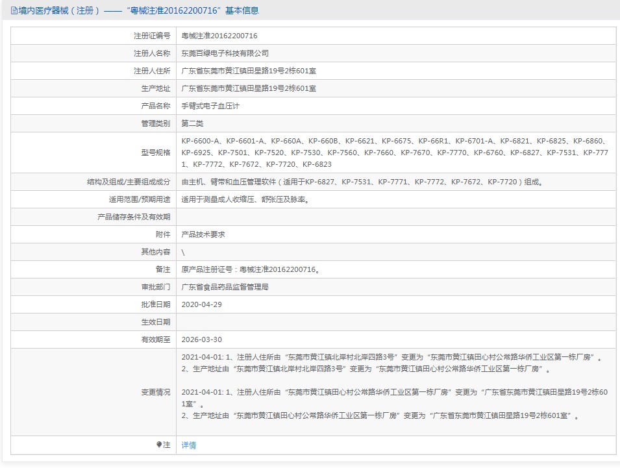
Task: Click the company name 东莞百绿电子科技有限公司
Action: click(225, 53)
